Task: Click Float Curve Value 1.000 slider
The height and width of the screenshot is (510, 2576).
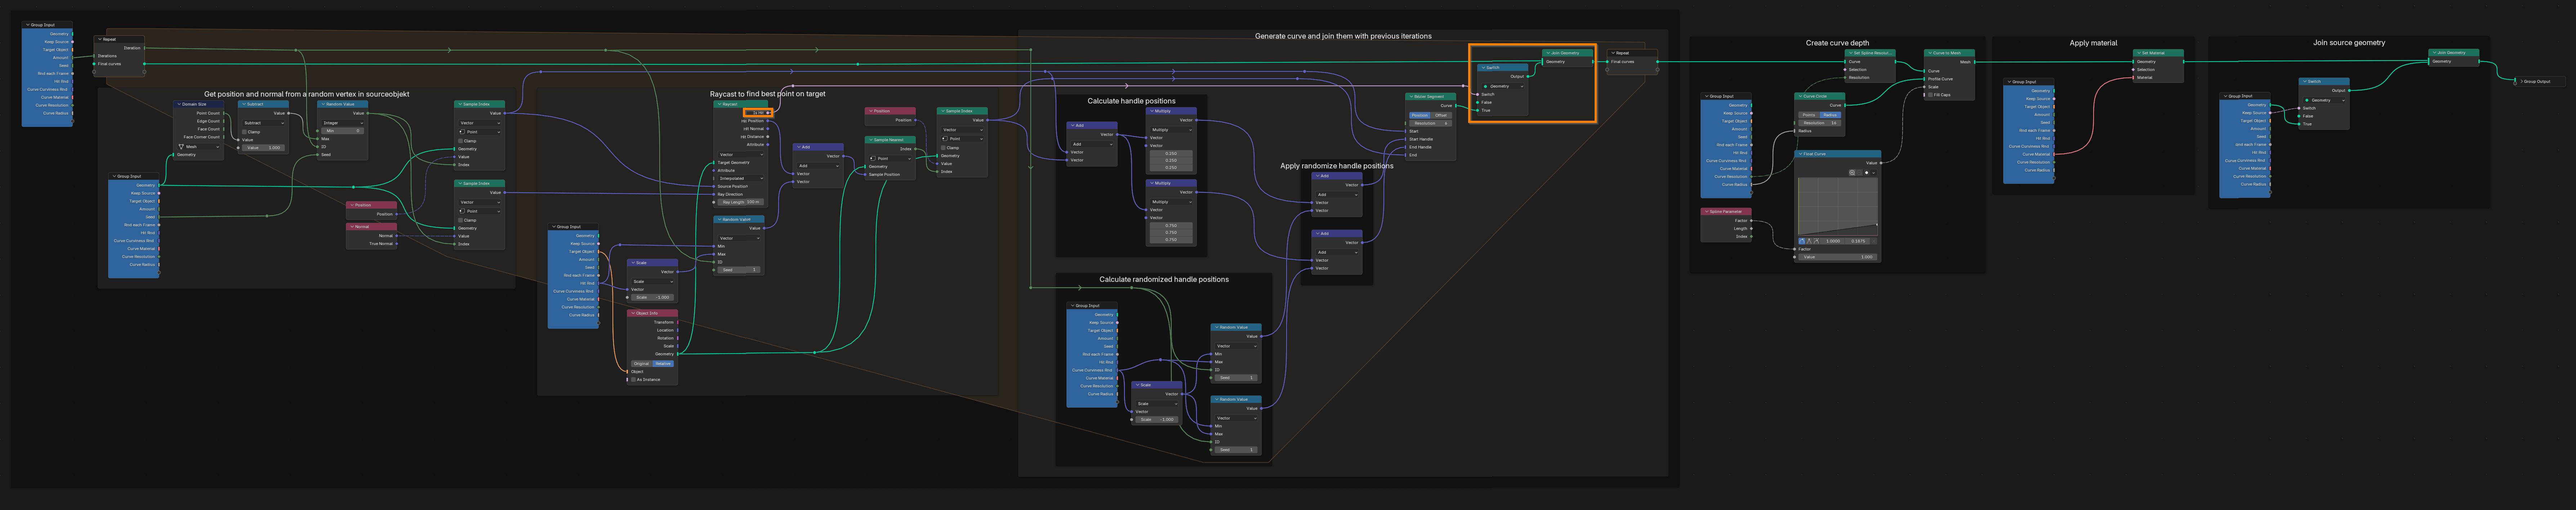Action: (x=1838, y=257)
